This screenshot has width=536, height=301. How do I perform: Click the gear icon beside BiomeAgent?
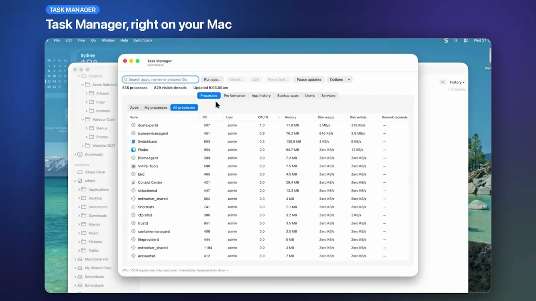(133, 158)
